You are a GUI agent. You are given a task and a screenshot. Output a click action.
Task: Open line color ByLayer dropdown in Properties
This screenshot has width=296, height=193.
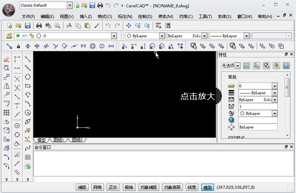tap(275, 113)
